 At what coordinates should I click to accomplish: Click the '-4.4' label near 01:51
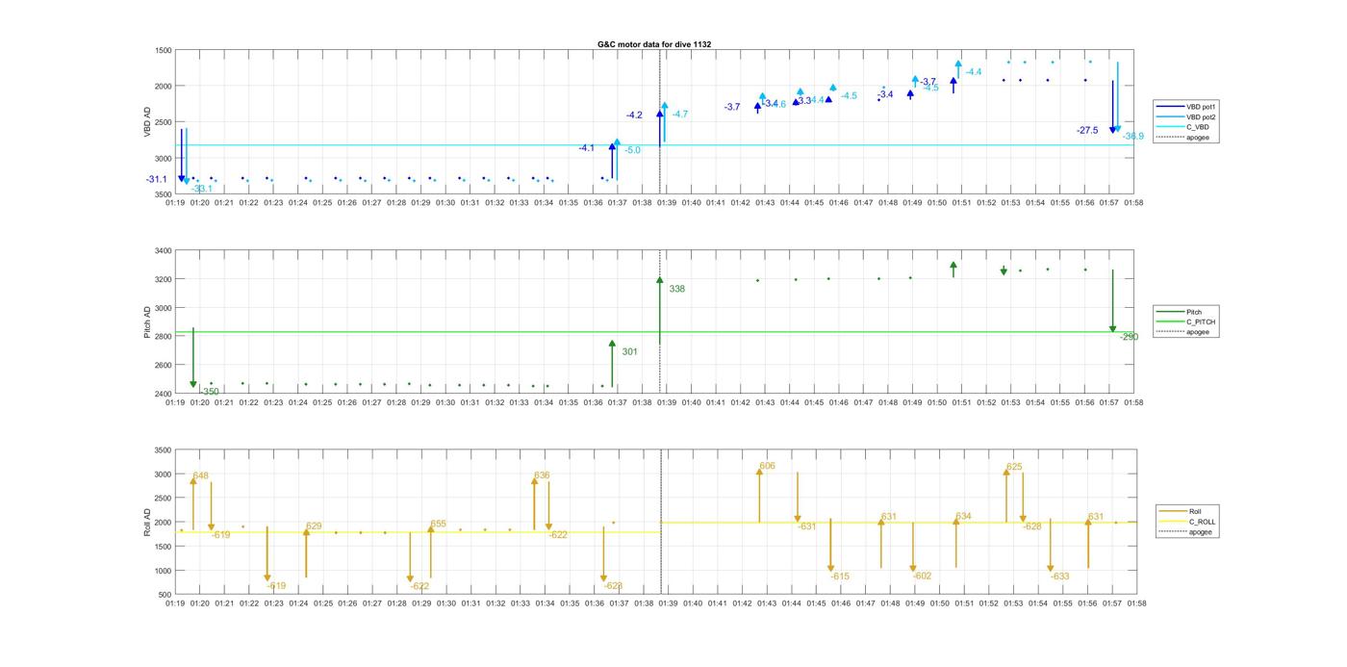click(973, 72)
